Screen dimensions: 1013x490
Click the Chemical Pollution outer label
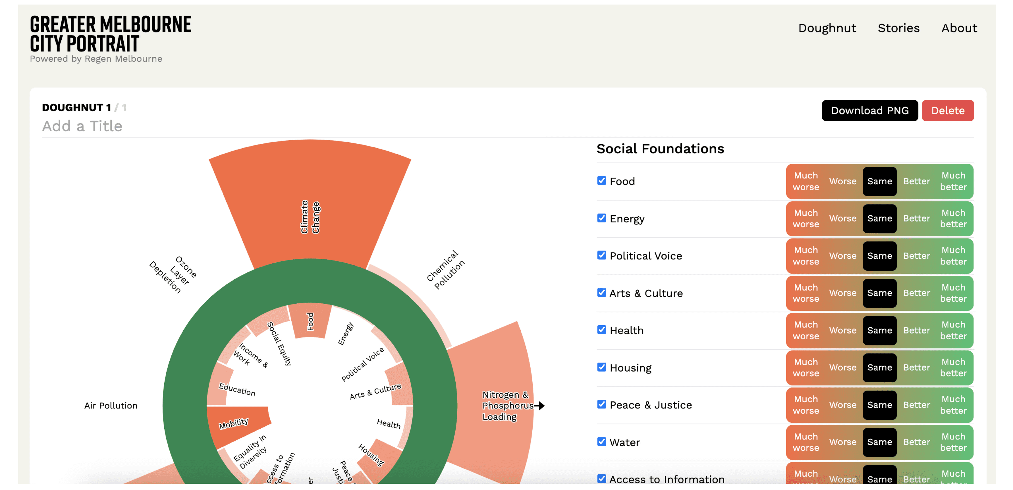coord(446,270)
